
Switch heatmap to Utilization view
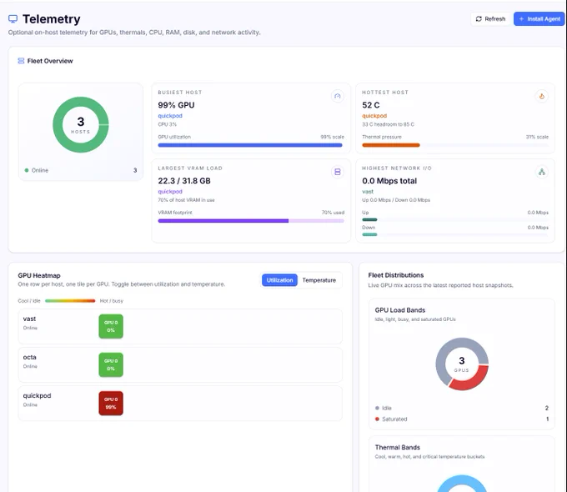point(279,280)
